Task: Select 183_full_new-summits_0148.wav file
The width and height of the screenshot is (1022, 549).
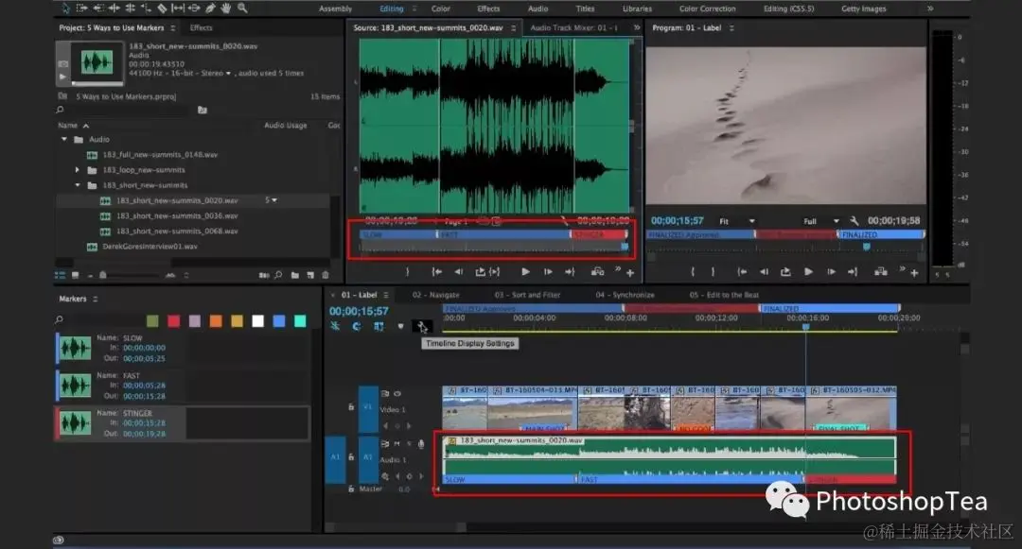Action: 160,155
